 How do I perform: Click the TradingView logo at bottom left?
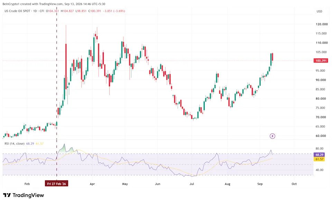coord(24,195)
